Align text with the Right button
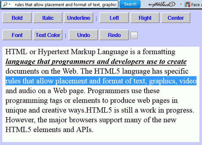Image resolution: width=202 pixels, height=145 pixels. tap(145, 18)
